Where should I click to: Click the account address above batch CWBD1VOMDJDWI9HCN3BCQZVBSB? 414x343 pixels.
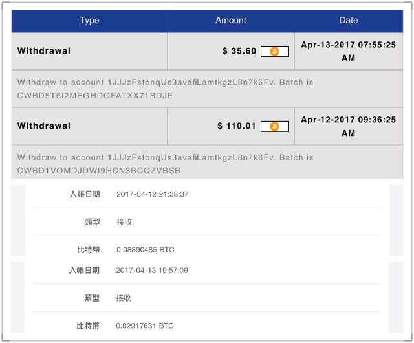click(191, 157)
